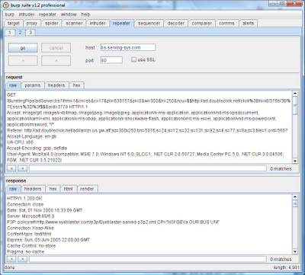Switch to the comparer tab
Screen dimensions: 305x275
click(202, 23)
